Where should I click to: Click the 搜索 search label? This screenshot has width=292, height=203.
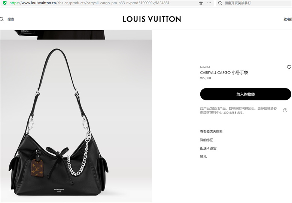pos(11,19)
